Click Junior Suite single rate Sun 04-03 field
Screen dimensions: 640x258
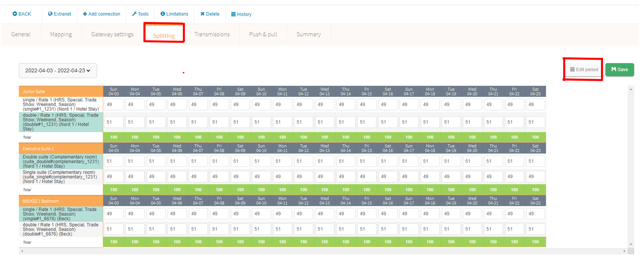pos(114,104)
